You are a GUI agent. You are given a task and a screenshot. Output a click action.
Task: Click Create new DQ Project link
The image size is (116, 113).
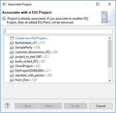tap(32, 38)
